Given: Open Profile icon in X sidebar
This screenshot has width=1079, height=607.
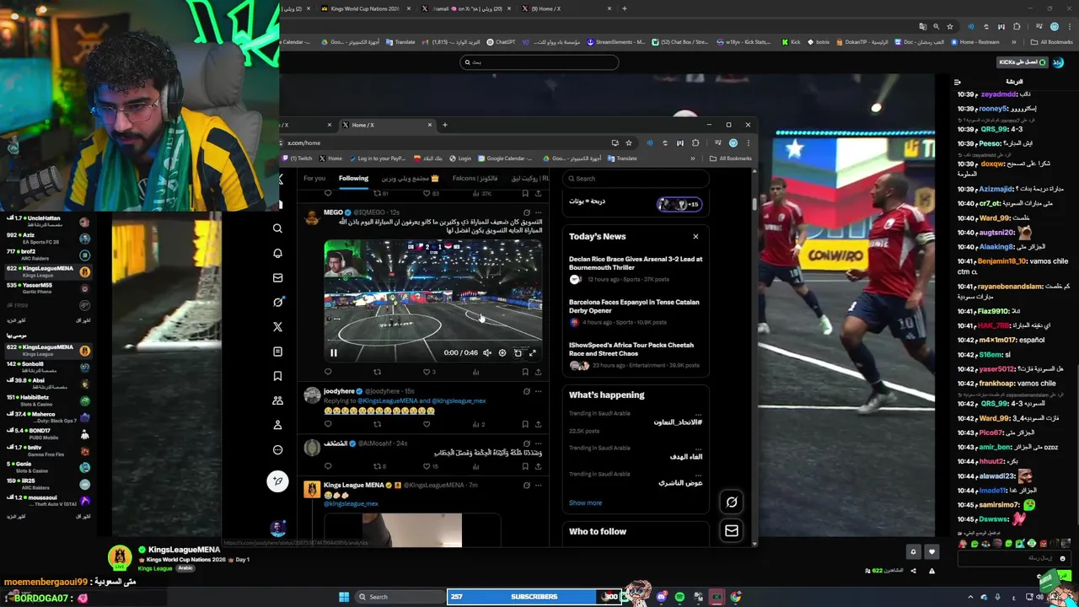Looking at the screenshot, I should [277, 425].
